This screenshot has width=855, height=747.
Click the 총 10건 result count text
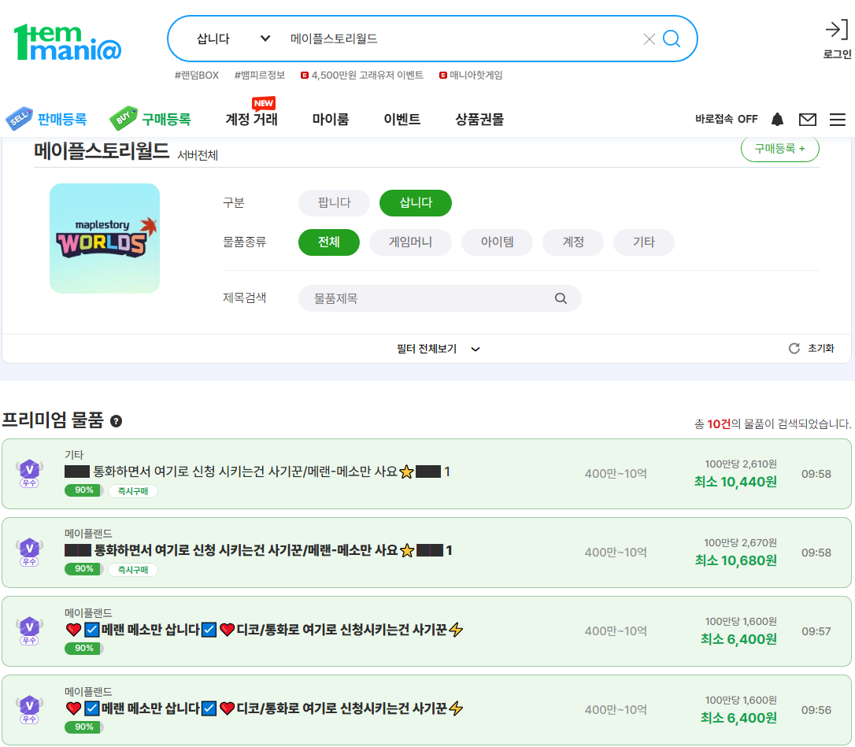(x=772, y=423)
